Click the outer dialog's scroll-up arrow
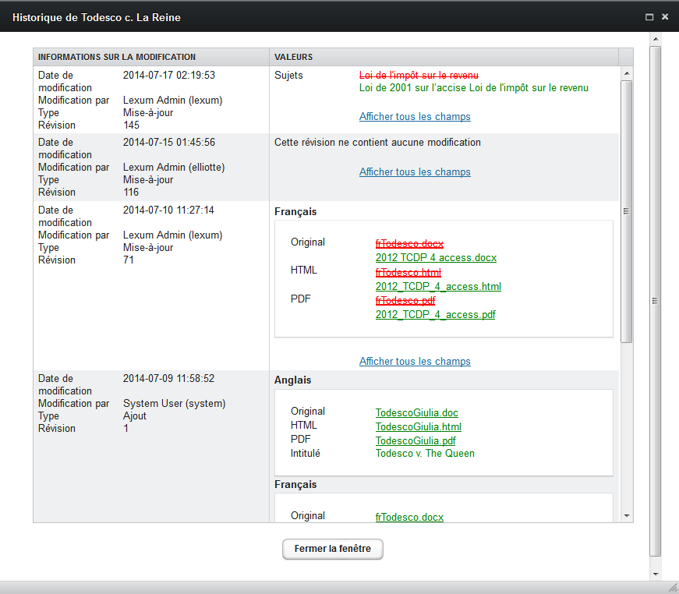Viewport: 679px width, 594px height. 656,39
